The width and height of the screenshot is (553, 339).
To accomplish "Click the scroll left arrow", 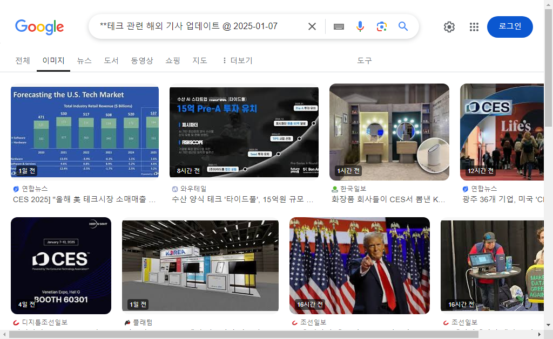I will (4, 335).
